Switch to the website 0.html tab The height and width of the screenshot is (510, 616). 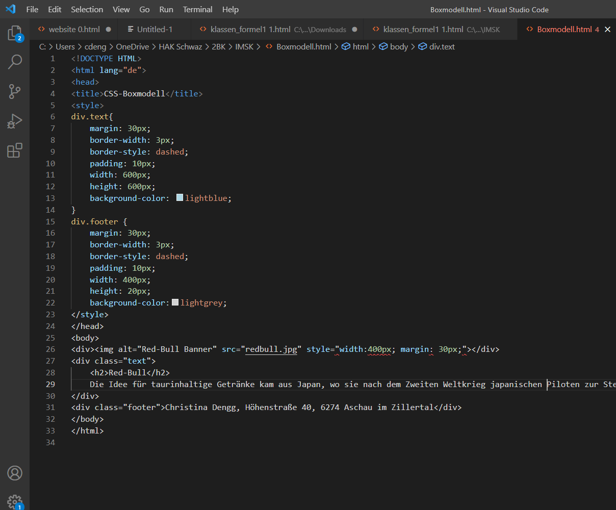[x=74, y=30]
